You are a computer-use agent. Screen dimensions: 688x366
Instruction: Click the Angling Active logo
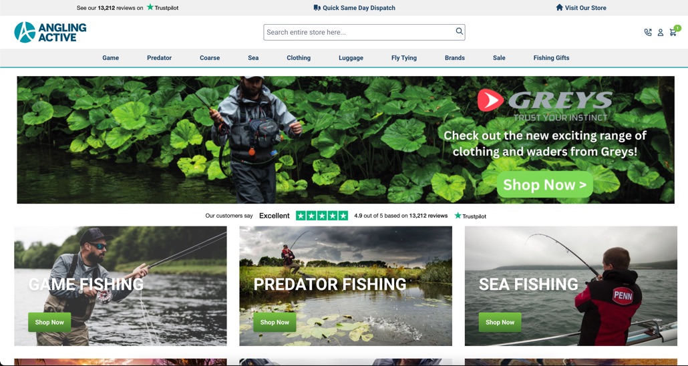click(50, 32)
